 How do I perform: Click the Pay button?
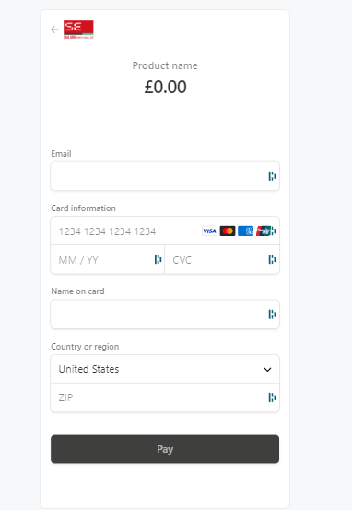pyautogui.click(x=165, y=449)
